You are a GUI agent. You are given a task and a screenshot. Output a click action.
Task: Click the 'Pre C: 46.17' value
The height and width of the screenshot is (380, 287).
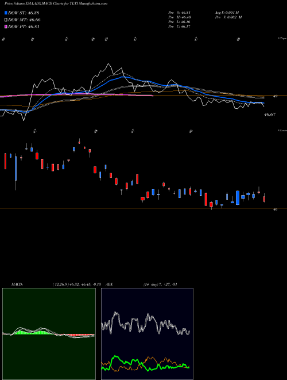coord(180,26)
